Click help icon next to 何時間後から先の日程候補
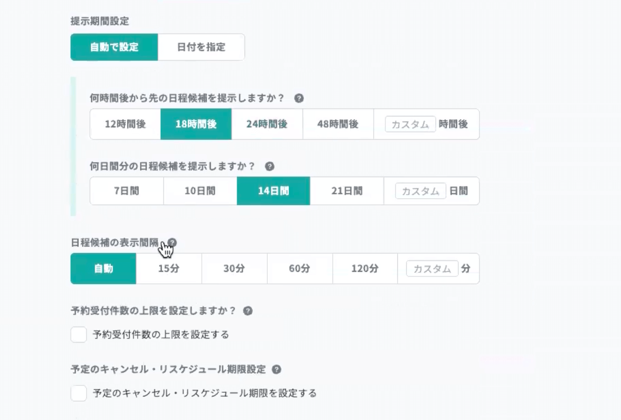 click(299, 98)
